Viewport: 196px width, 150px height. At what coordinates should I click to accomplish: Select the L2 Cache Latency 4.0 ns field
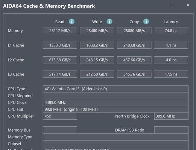tap(171, 60)
